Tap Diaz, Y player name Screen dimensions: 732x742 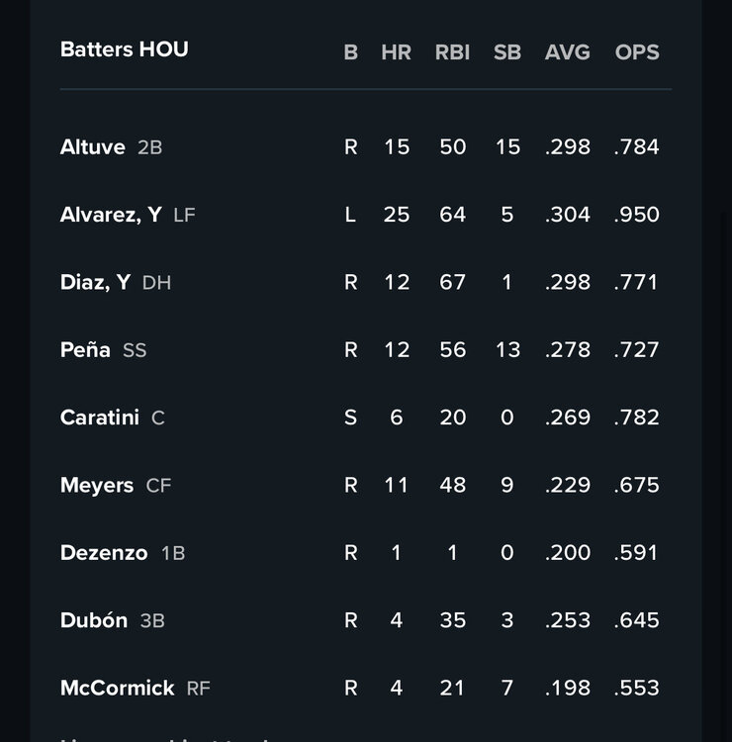[x=95, y=282]
